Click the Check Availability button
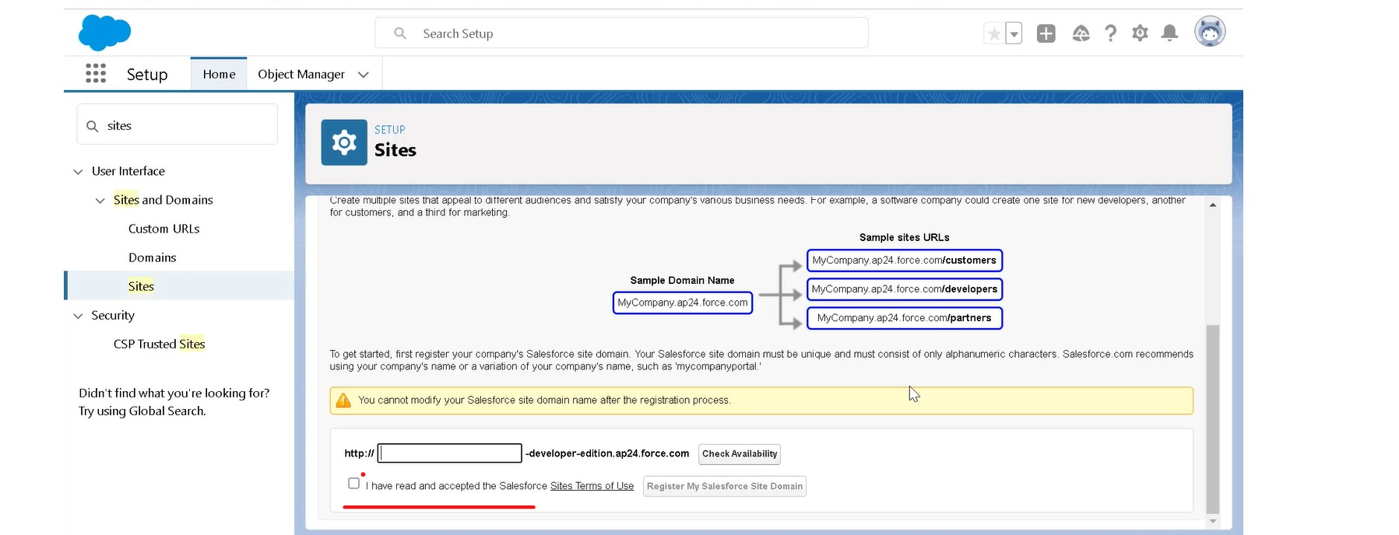1399x535 pixels. point(740,454)
